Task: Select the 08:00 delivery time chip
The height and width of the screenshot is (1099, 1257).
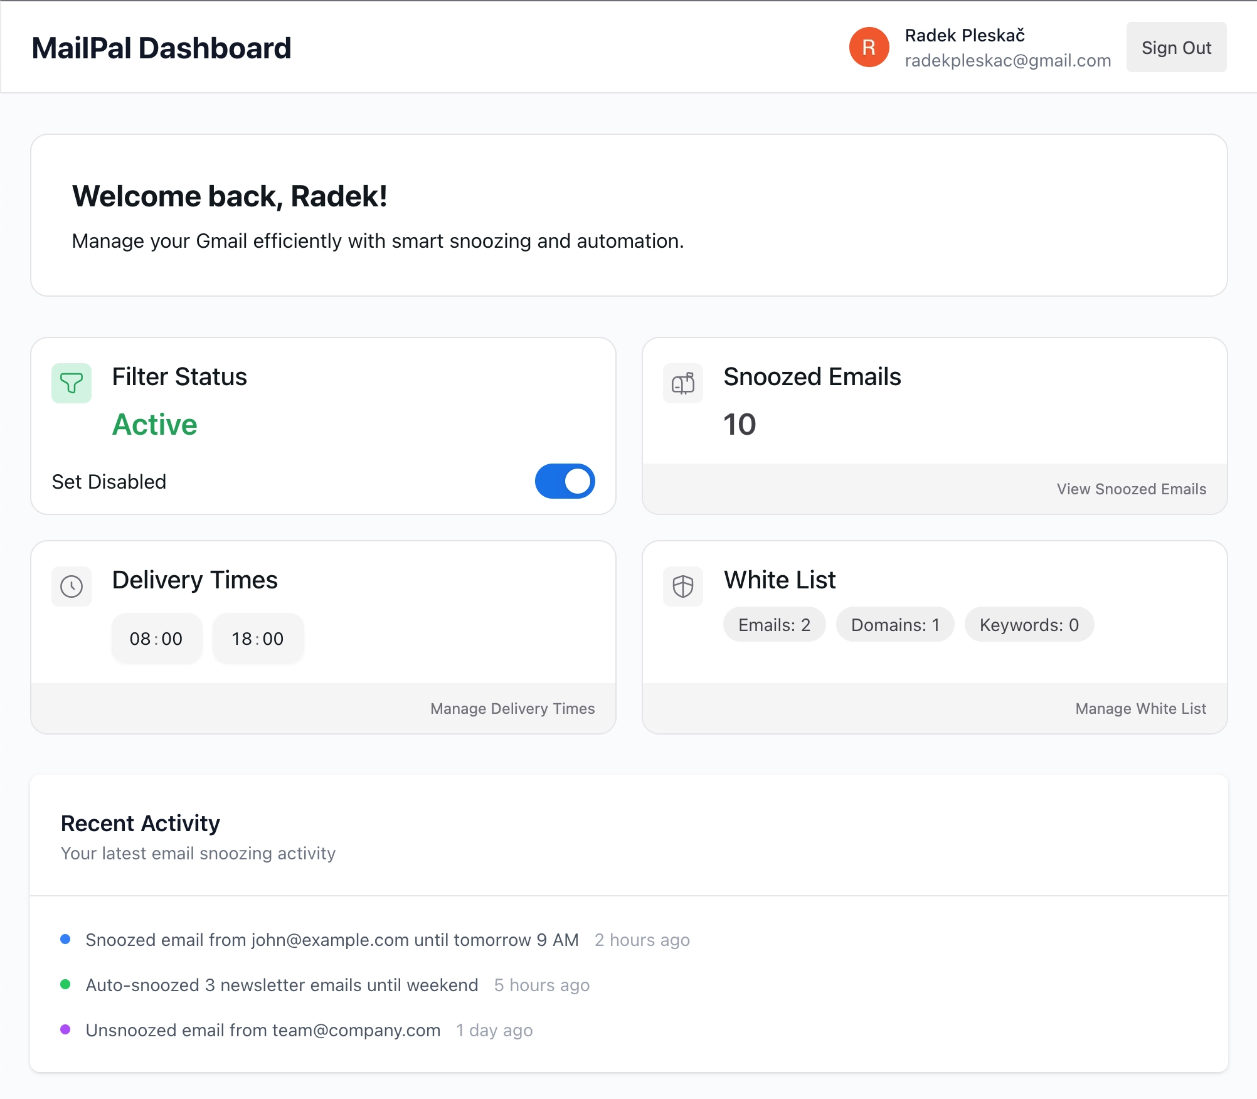Action: 156,639
